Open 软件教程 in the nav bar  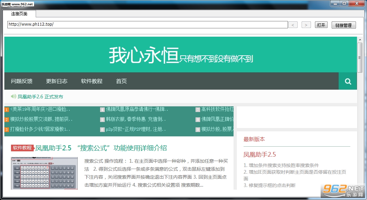[x=92, y=81]
